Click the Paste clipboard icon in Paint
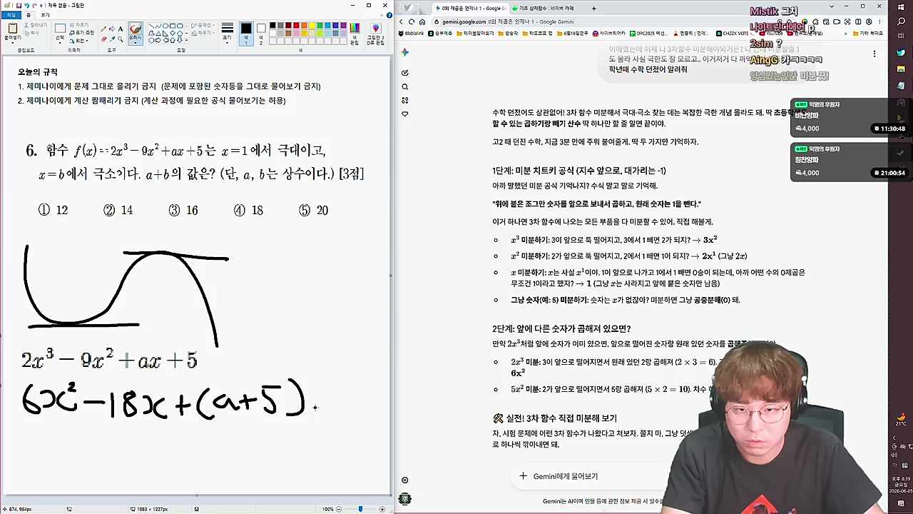The width and height of the screenshot is (913, 514). tap(13, 29)
